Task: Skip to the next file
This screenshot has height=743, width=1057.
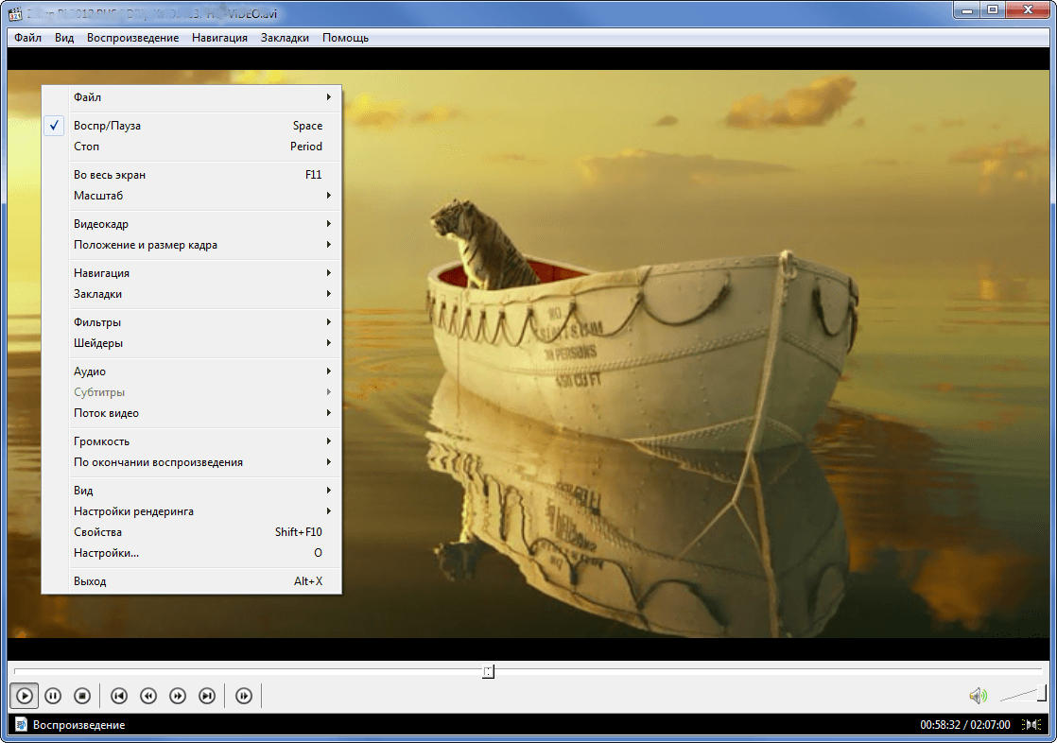Action: [208, 695]
